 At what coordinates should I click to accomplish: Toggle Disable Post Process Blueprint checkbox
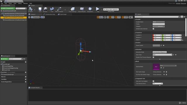[153, 57]
